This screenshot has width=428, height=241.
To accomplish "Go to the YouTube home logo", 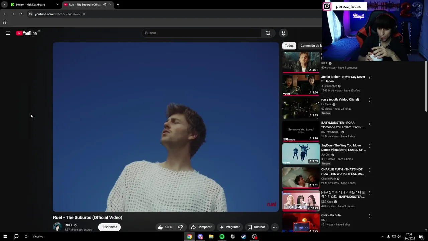I will pos(26,33).
